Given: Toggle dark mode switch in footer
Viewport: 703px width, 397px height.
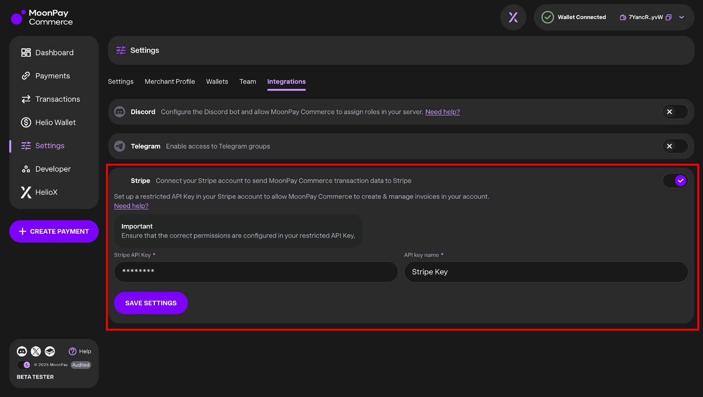Looking at the screenshot, I should [24, 365].
